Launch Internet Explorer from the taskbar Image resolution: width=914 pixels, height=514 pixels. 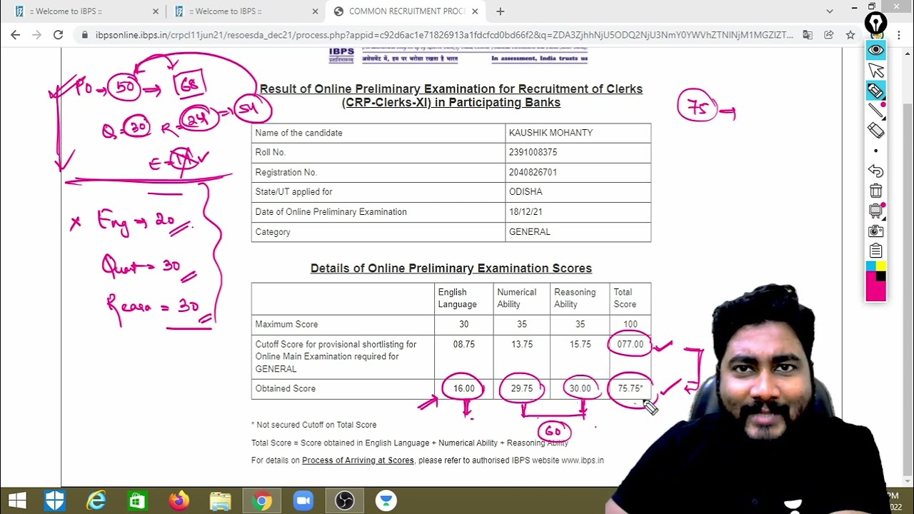click(96, 500)
